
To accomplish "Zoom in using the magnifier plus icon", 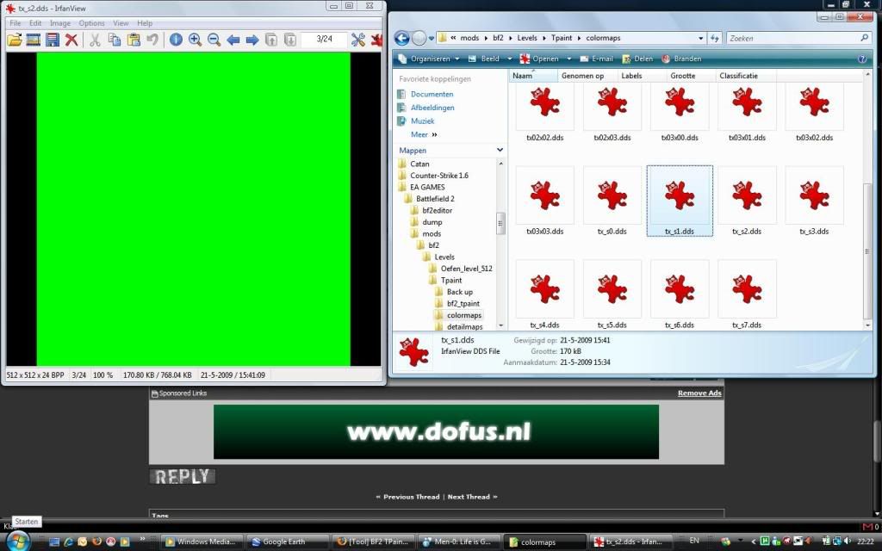I will coord(195,40).
